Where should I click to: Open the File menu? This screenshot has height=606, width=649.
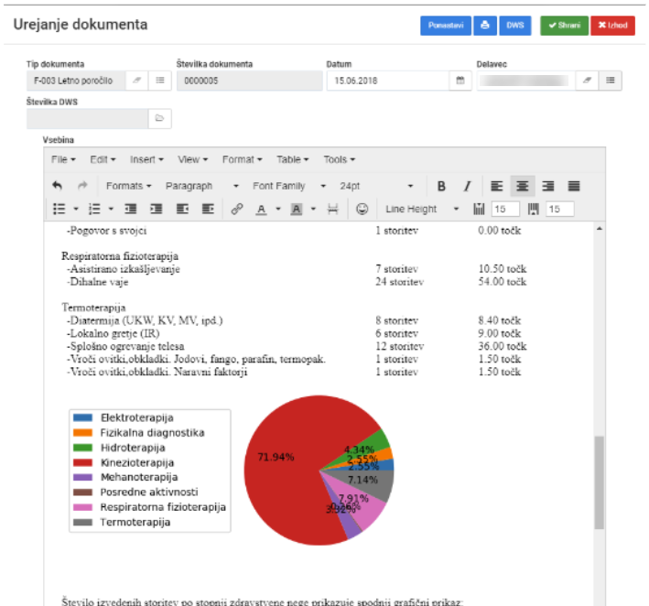[63, 160]
